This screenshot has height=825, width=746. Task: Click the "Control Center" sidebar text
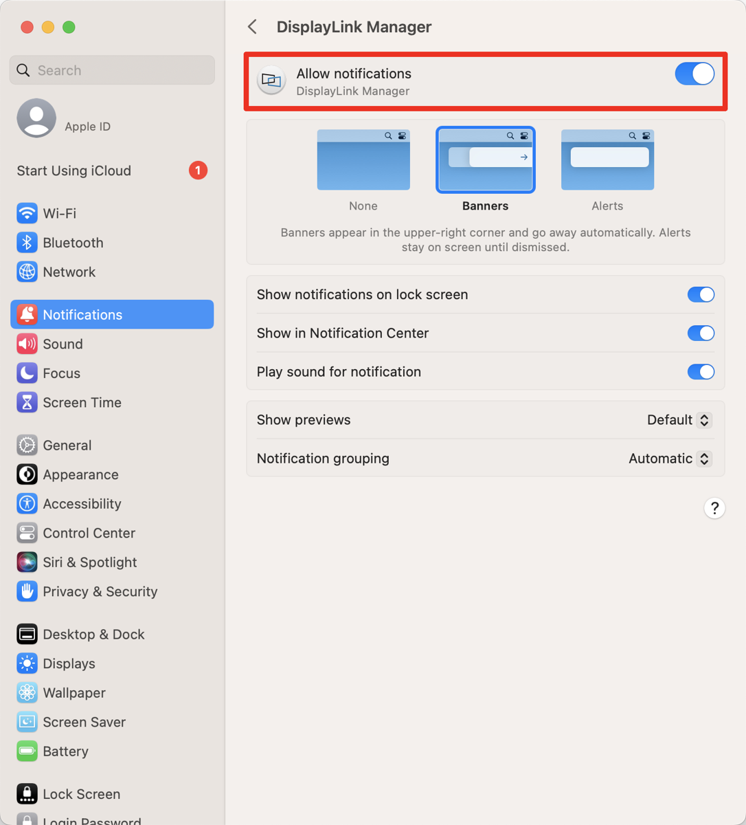[89, 533]
